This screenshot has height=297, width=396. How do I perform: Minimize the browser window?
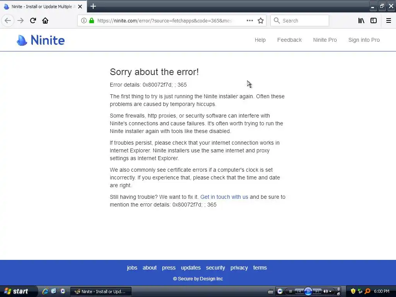tap(372, 7)
